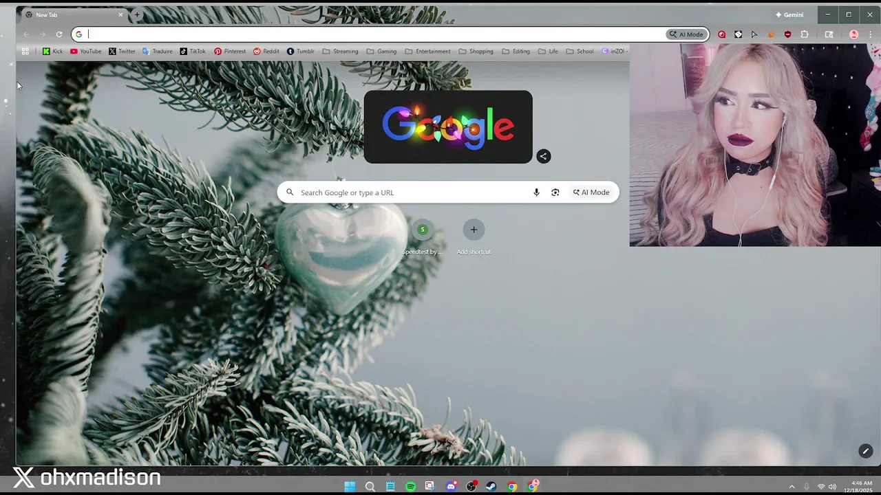Open the blue arrow cursor extension
Viewport: 881px width, 495px height.
pos(754,34)
